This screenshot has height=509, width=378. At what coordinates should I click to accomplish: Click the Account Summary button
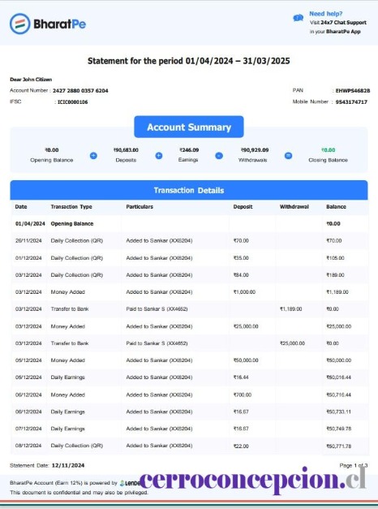[189, 127]
